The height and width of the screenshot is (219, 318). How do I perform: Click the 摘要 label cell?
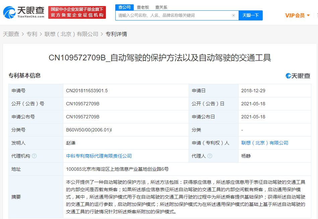coord(36,197)
